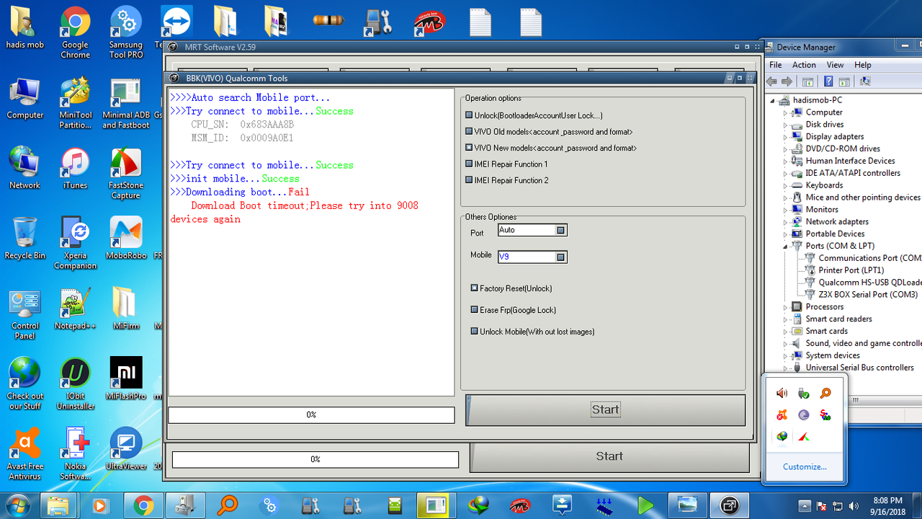Expand Disk drives in Device Manager

click(x=786, y=124)
